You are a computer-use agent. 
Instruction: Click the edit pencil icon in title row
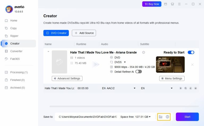pos(190,88)
